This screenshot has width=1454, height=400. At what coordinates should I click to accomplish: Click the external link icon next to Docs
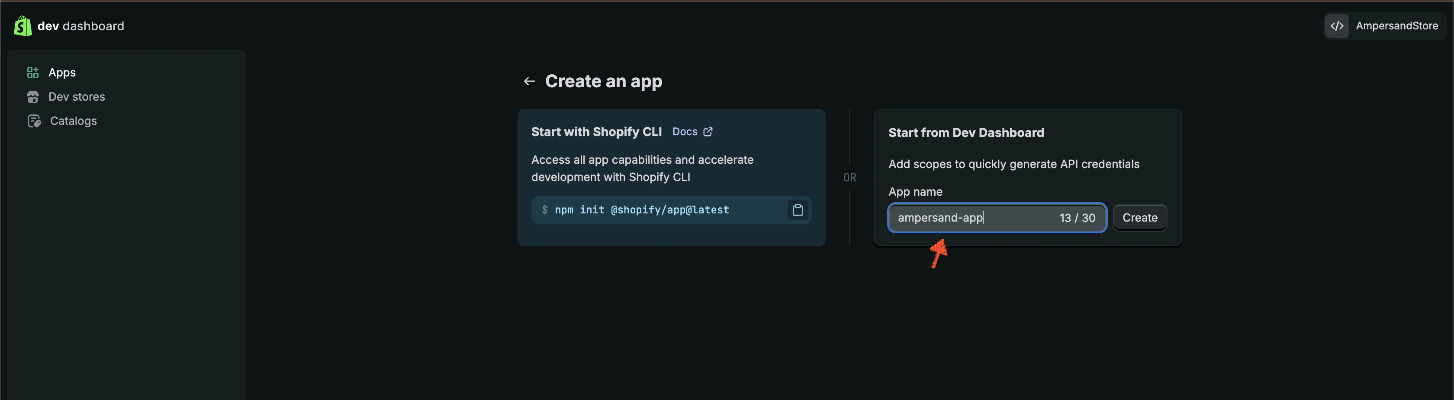pyautogui.click(x=708, y=131)
